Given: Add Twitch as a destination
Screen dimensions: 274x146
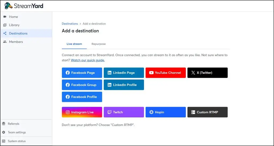Looking at the screenshot, I should (124, 112).
